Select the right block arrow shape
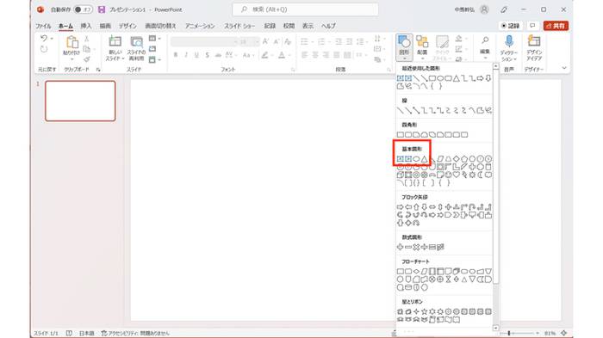 [401, 207]
